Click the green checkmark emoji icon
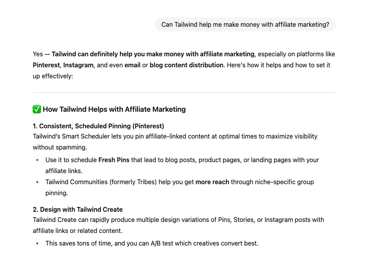The image size is (375, 255). (37, 109)
